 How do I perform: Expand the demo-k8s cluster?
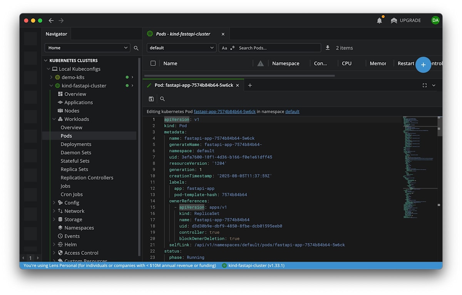pyautogui.click(x=51, y=77)
